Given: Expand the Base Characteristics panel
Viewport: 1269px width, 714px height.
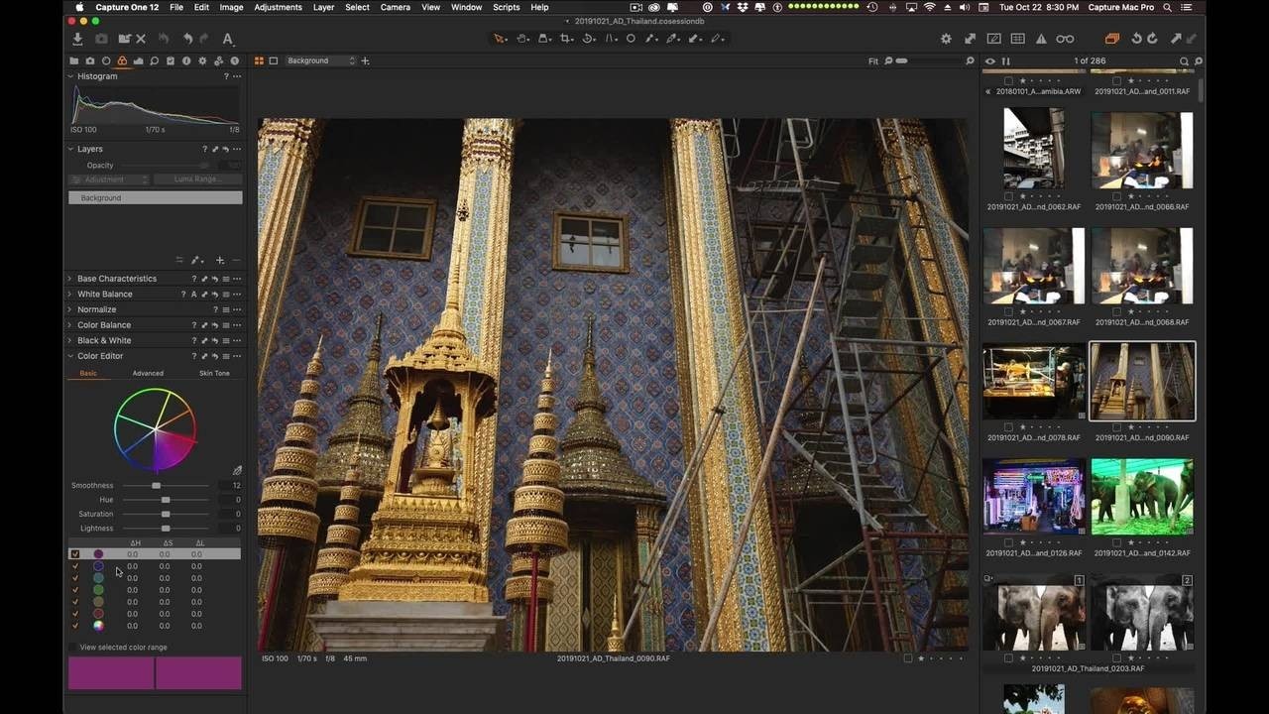Looking at the screenshot, I should 116,279.
